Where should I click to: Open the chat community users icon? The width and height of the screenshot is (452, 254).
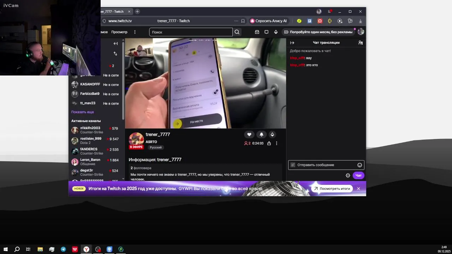[x=361, y=43]
